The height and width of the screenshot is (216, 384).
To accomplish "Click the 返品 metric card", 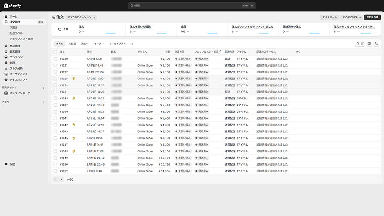I will point(202,29).
